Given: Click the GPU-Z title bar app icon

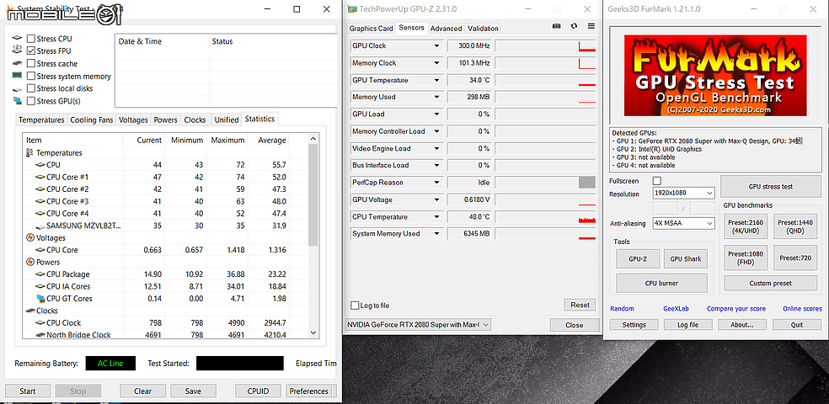Looking at the screenshot, I should point(351,9).
